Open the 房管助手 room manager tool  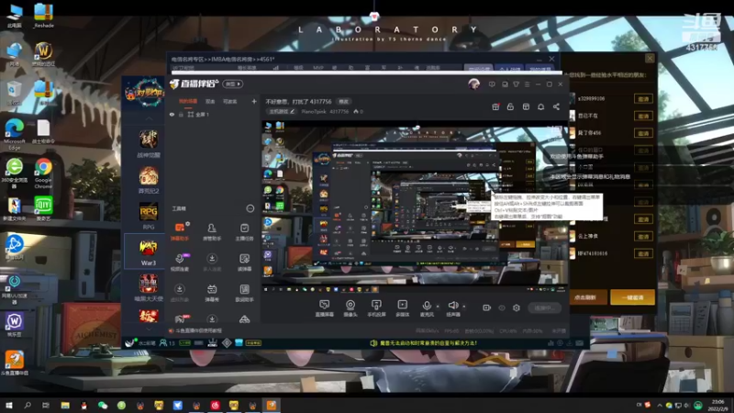coord(212,231)
